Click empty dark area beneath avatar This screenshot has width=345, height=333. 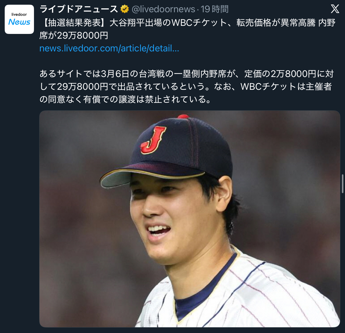(19, 183)
